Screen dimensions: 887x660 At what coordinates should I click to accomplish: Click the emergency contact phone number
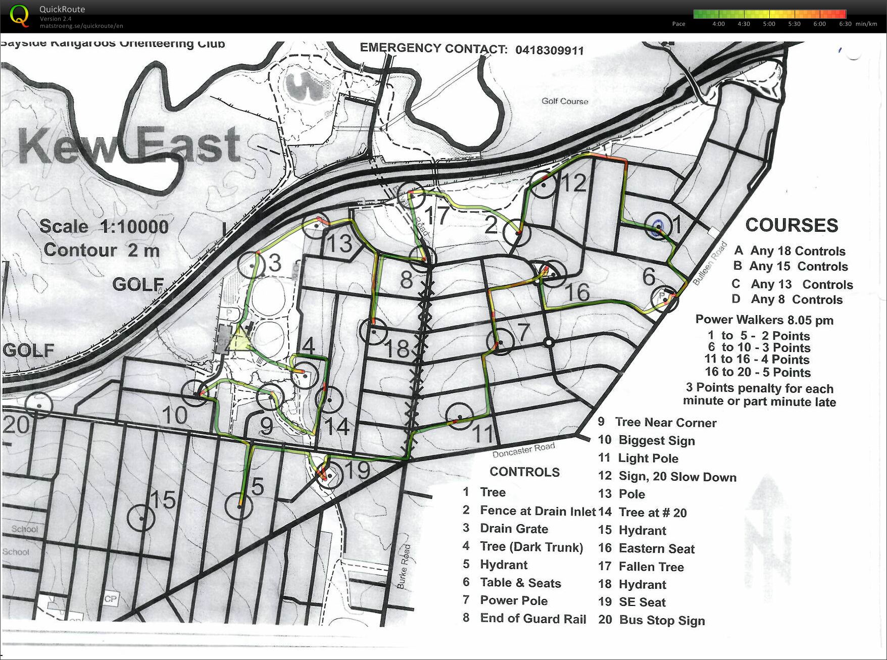point(549,50)
